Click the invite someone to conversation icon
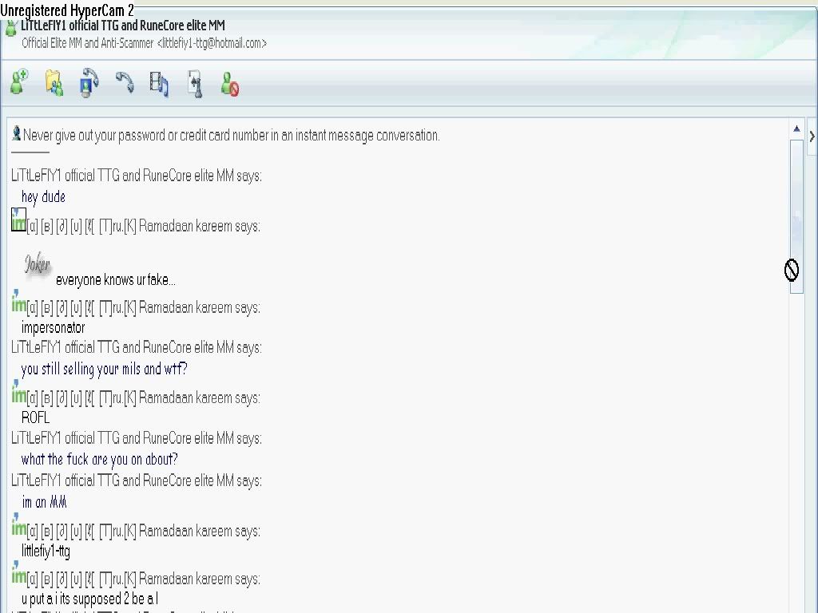 tap(18, 83)
